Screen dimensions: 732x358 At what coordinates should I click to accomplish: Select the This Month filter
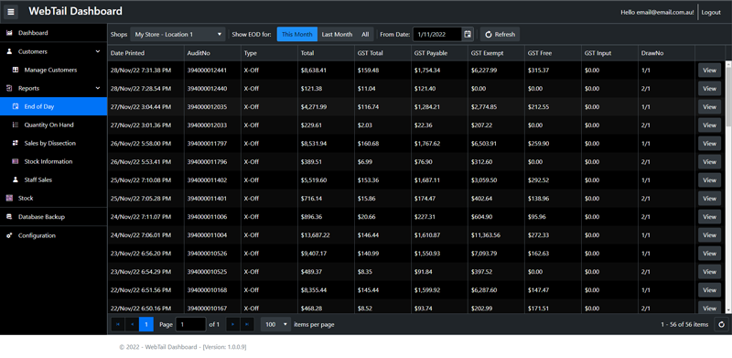(x=296, y=34)
